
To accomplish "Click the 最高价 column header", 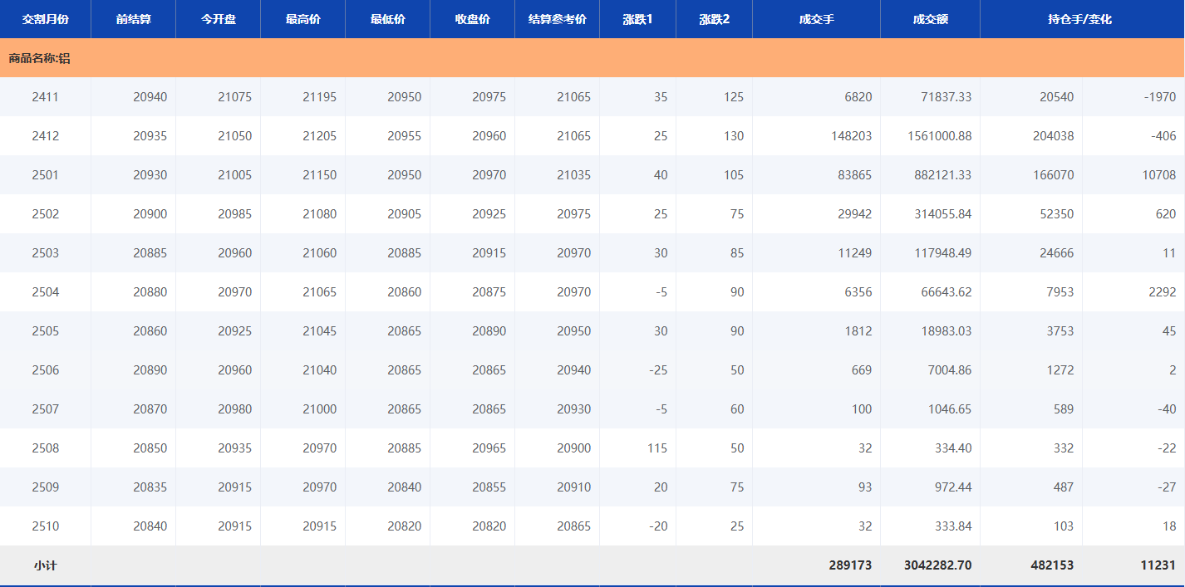I will point(302,19).
